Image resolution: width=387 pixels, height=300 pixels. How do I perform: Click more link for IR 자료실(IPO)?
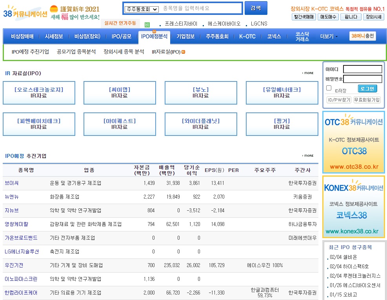click(x=308, y=73)
